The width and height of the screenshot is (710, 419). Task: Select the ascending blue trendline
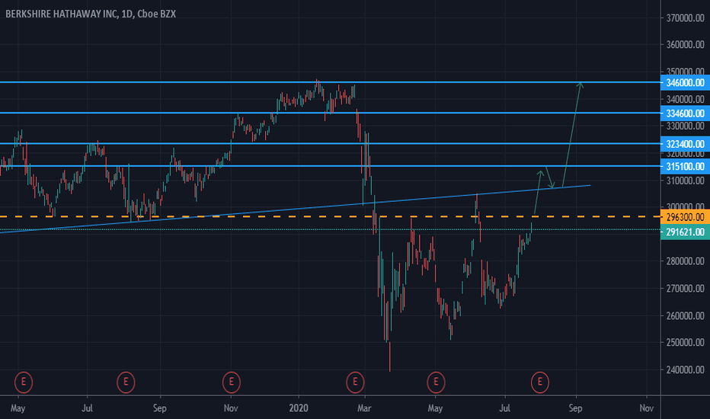point(294,209)
